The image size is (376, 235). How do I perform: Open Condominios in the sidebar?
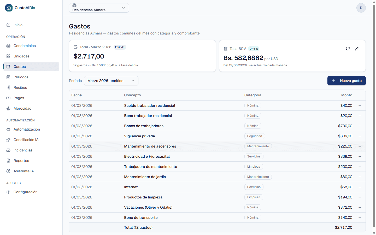(31, 46)
